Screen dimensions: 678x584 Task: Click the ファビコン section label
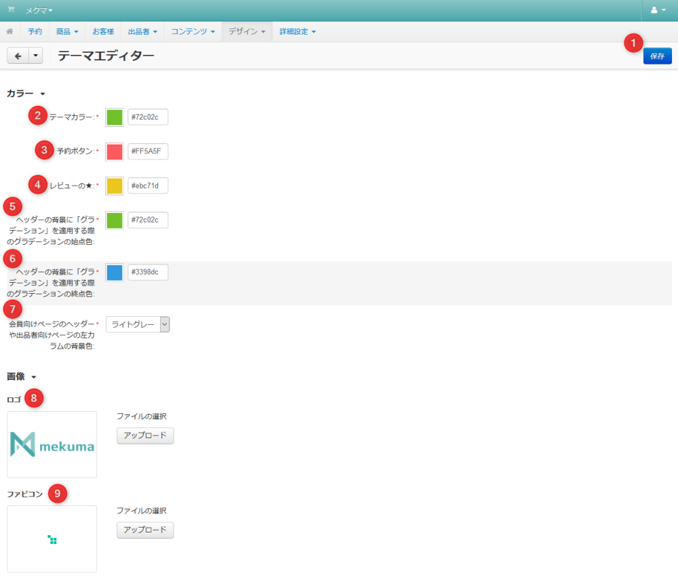(x=24, y=494)
